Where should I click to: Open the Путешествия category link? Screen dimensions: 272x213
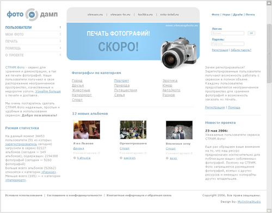126,90
